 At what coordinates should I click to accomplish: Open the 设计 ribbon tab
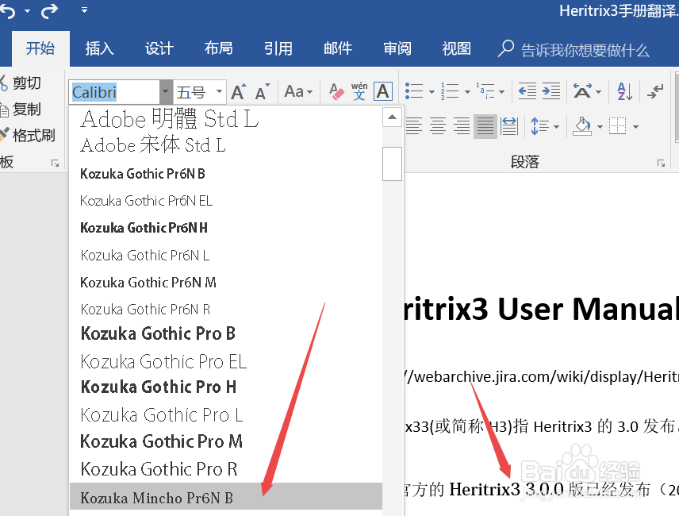point(159,48)
